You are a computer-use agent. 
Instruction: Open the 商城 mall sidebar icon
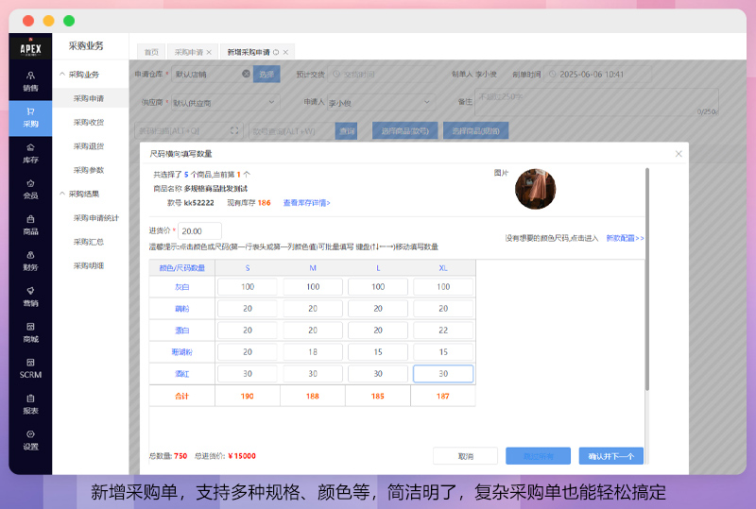pos(30,332)
